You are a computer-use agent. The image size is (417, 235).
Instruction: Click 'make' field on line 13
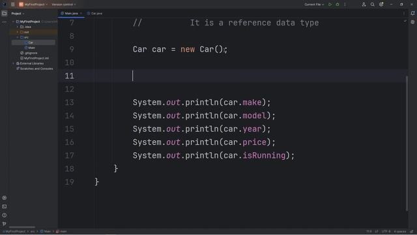(252, 102)
